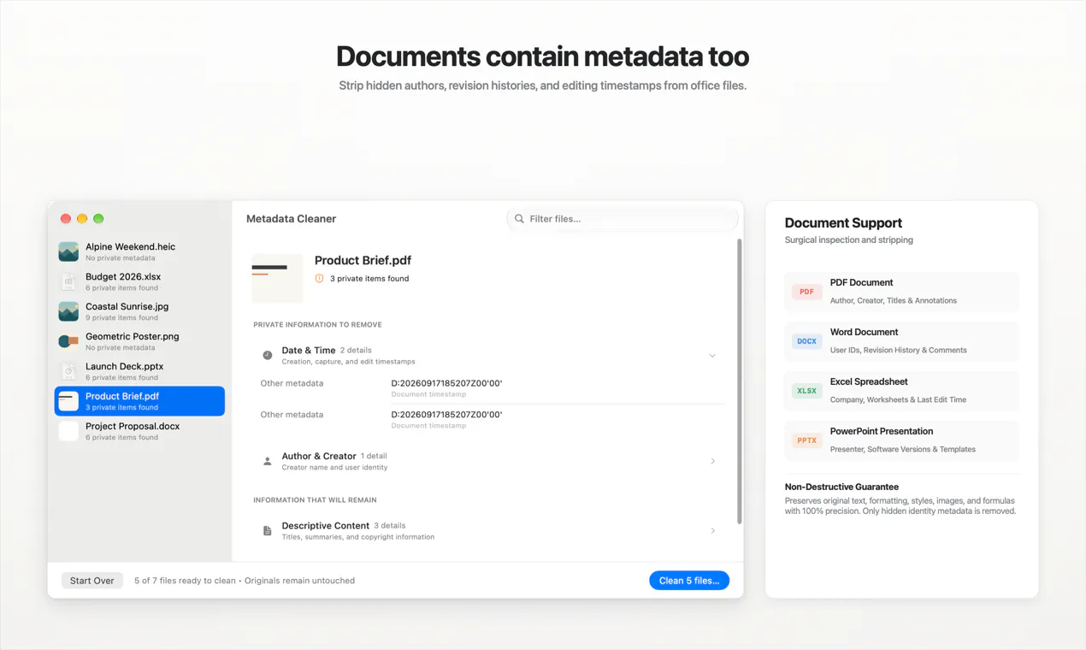Image resolution: width=1086 pixels, height=650 pixels.
Task: Click the Coastal Sunrise.jpg thumbnail icon
Action: 68,311
